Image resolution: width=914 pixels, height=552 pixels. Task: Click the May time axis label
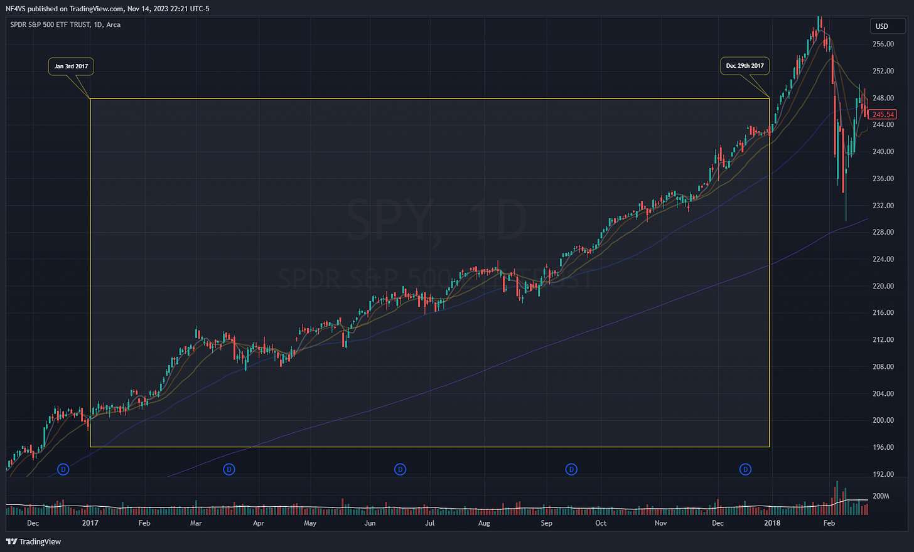pyautogui.click(x=310, y=523)
